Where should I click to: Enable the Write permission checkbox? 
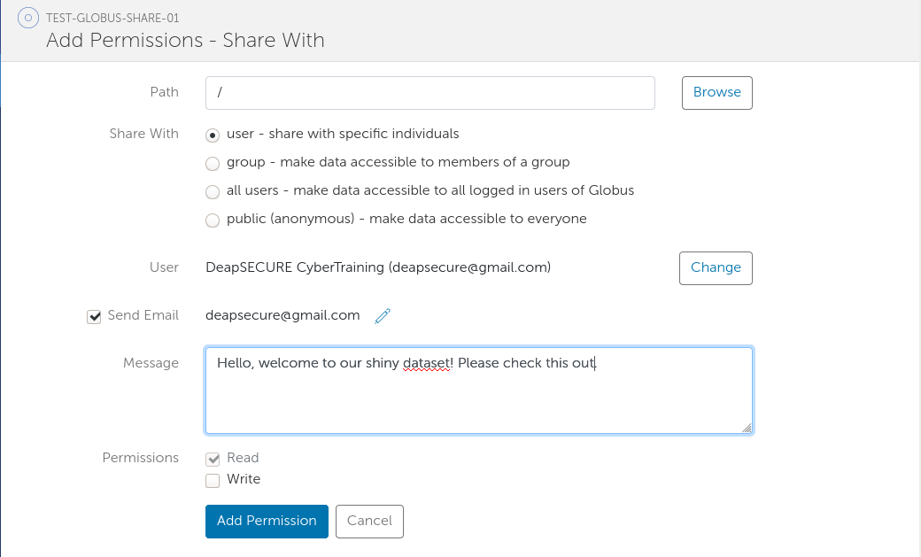(x=213, y=480)
